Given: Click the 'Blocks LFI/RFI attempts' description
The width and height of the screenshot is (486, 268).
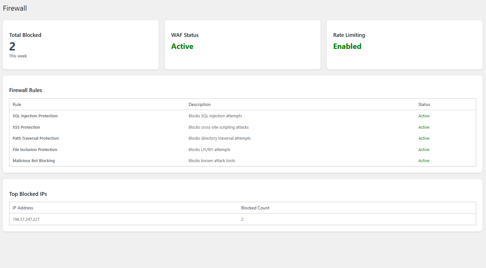Looking at the screenshot, I should tap(209, 150).
